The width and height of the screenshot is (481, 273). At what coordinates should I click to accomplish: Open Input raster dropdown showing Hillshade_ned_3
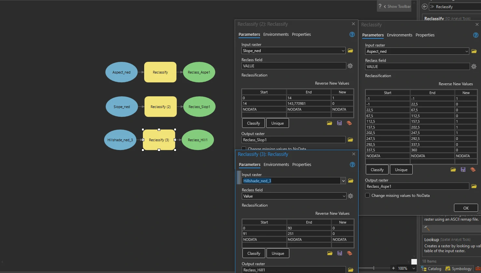coord(343,181)
